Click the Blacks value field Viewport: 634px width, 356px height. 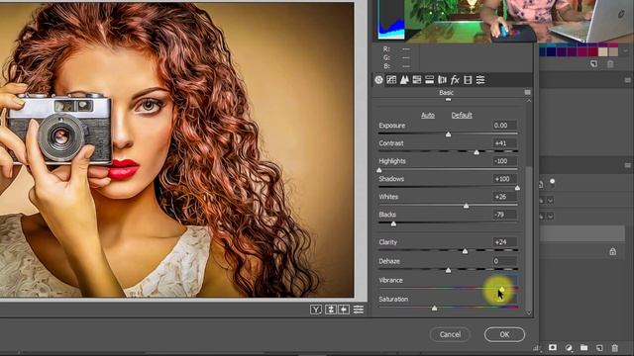pyautogui.click(x=504, y=215)
